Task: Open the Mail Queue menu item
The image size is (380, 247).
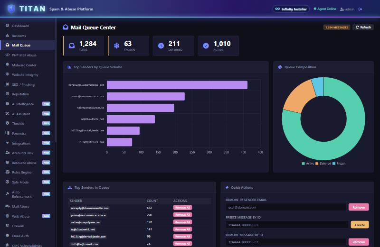Action: [x=28, y=45]
